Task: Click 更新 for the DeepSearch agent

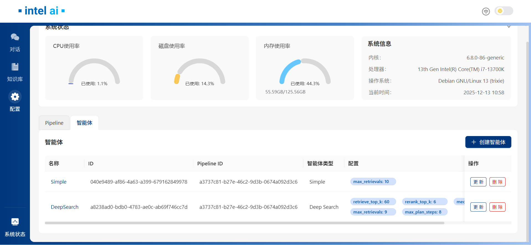Action: pos(478,207)
